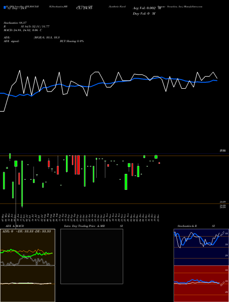Open the ADX and MACD indicator panel
Viewport: 229px width, 302px height.
[x=27, y=265]
